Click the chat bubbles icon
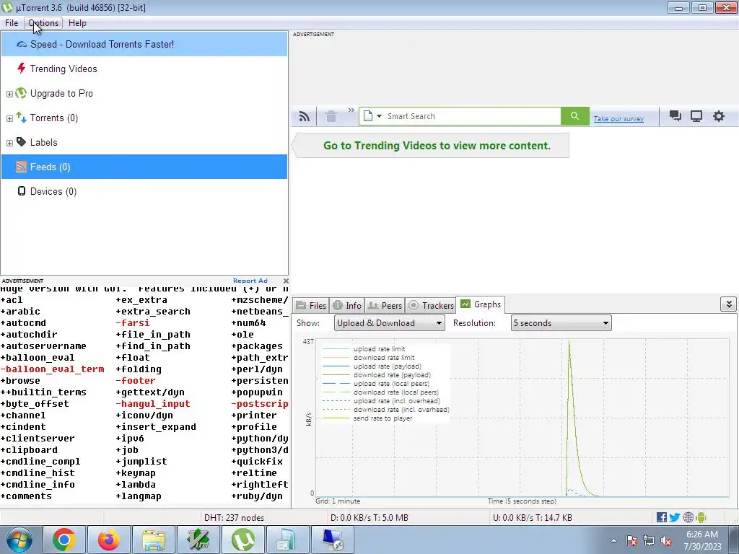 675,116
